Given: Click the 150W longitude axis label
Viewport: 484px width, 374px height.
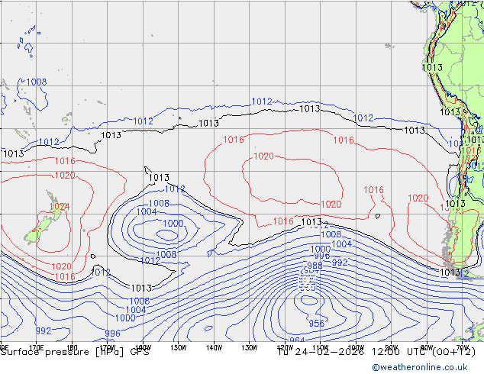Looking at the screenshot, I should [x=179, y=348].
